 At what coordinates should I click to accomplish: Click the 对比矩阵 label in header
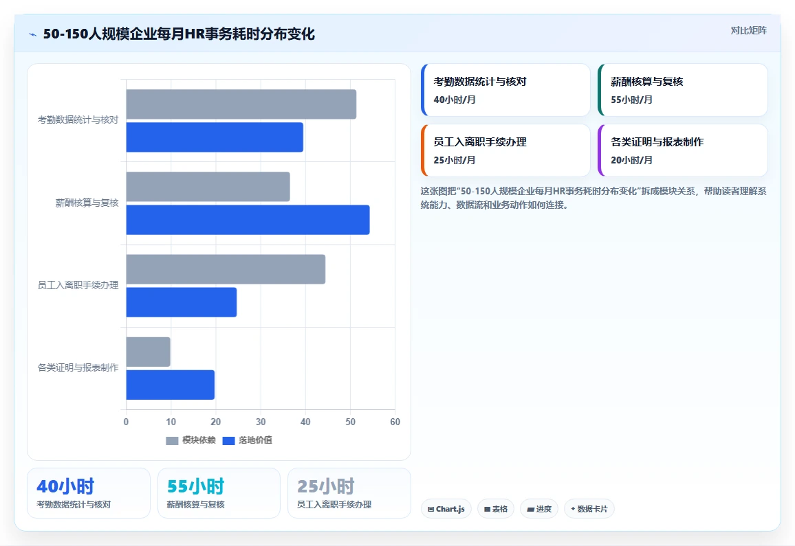point(748,30)
